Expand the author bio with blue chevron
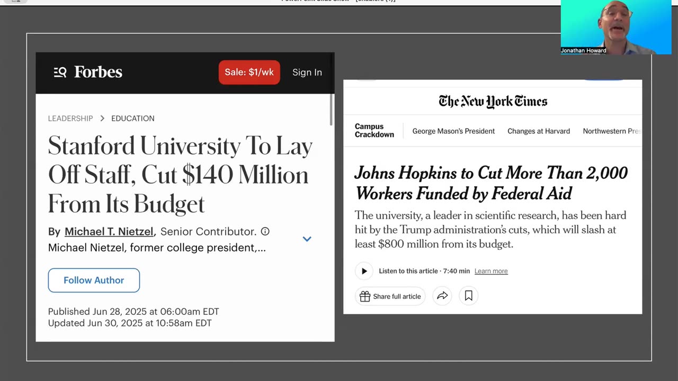678x381 pixels. tap(307, 239)
